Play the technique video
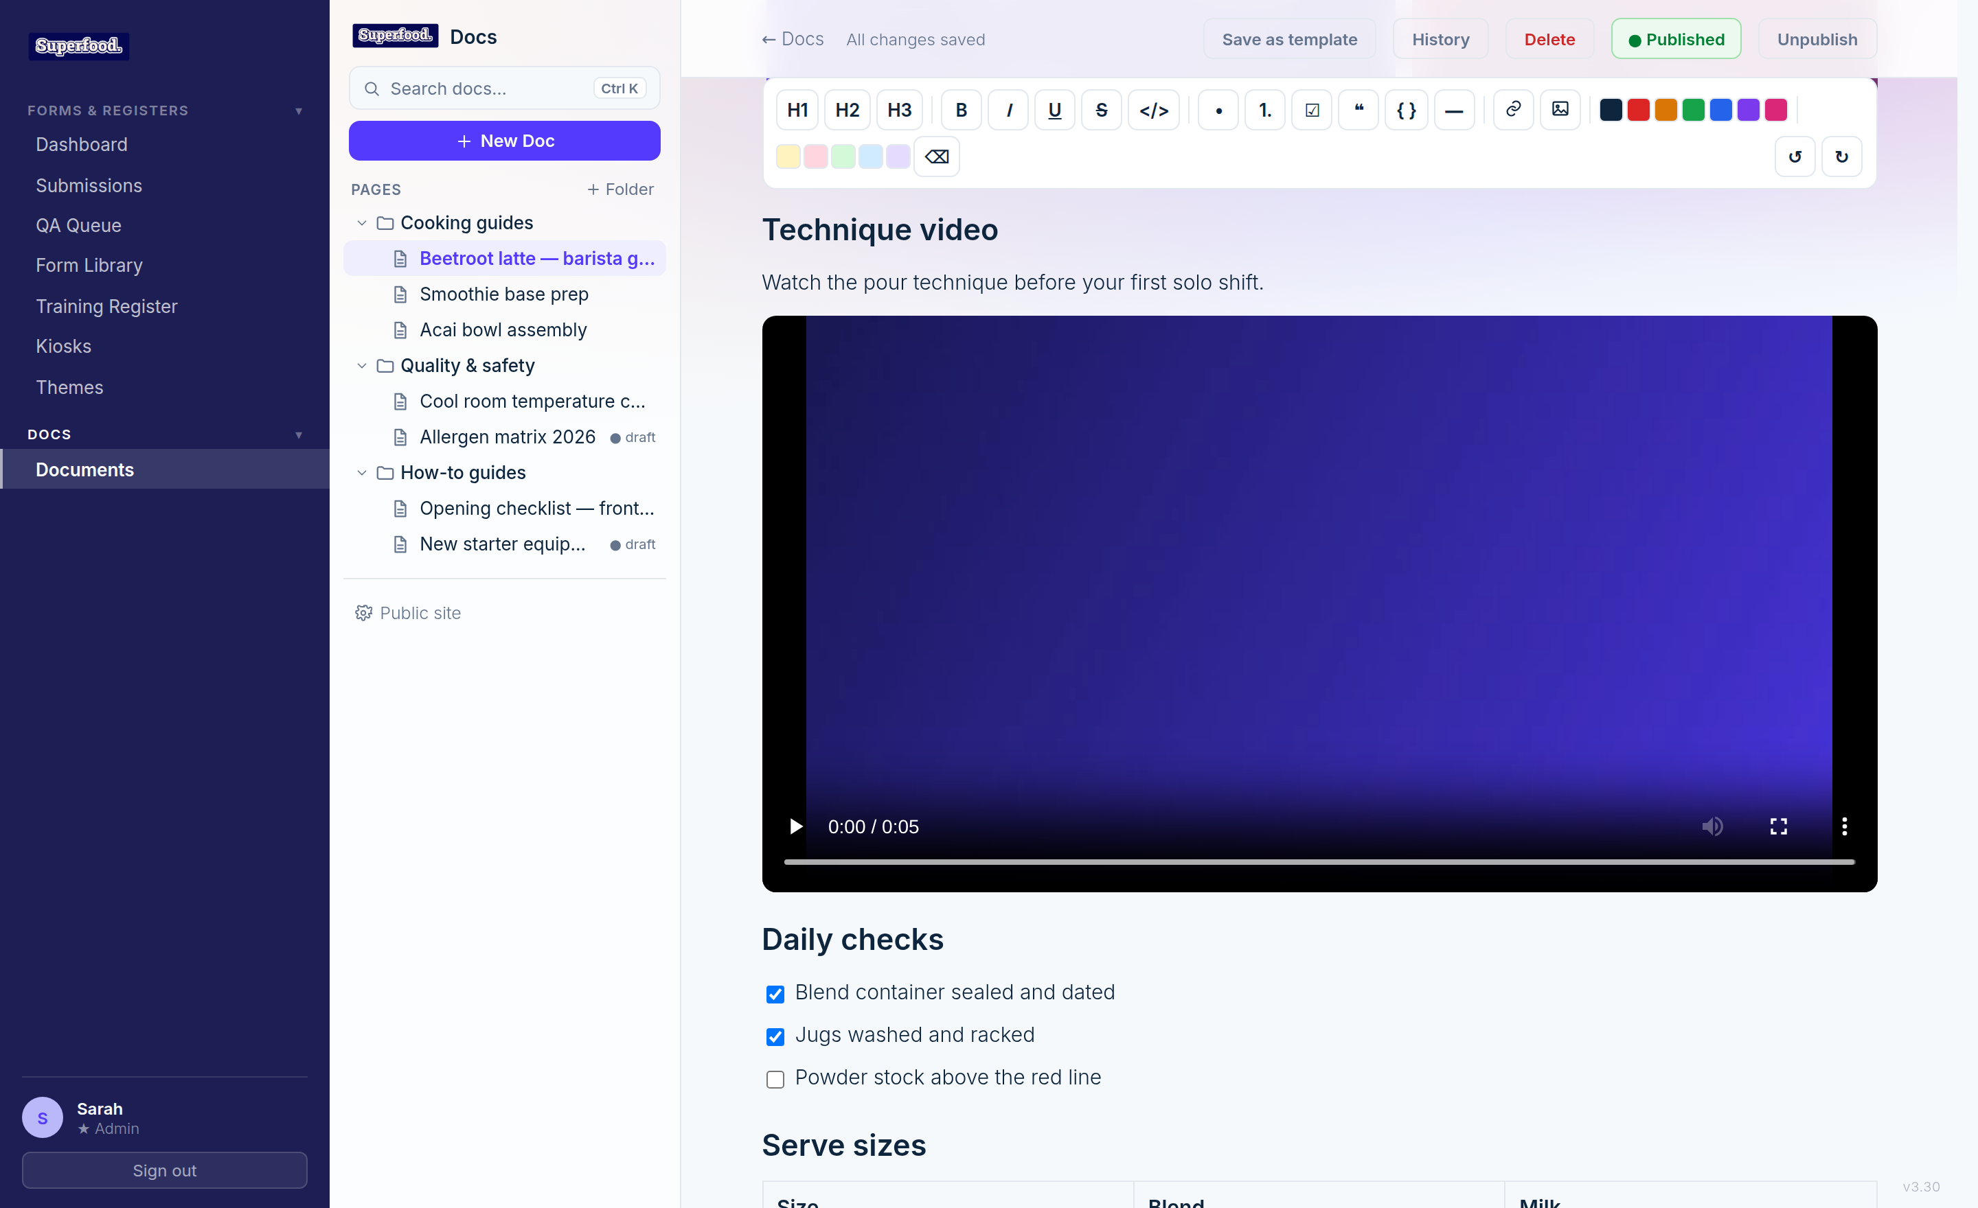Viewport: 1978px width, 1208px height. [x=795, y=826]
